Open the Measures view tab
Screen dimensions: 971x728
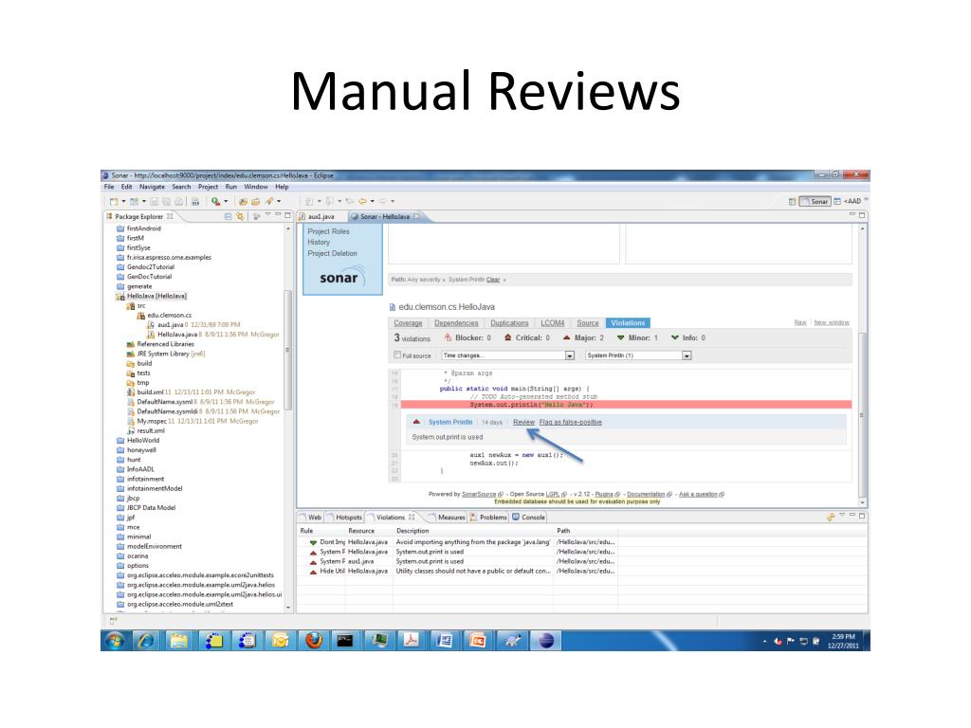pyautogui.click(x=446, y=518)
